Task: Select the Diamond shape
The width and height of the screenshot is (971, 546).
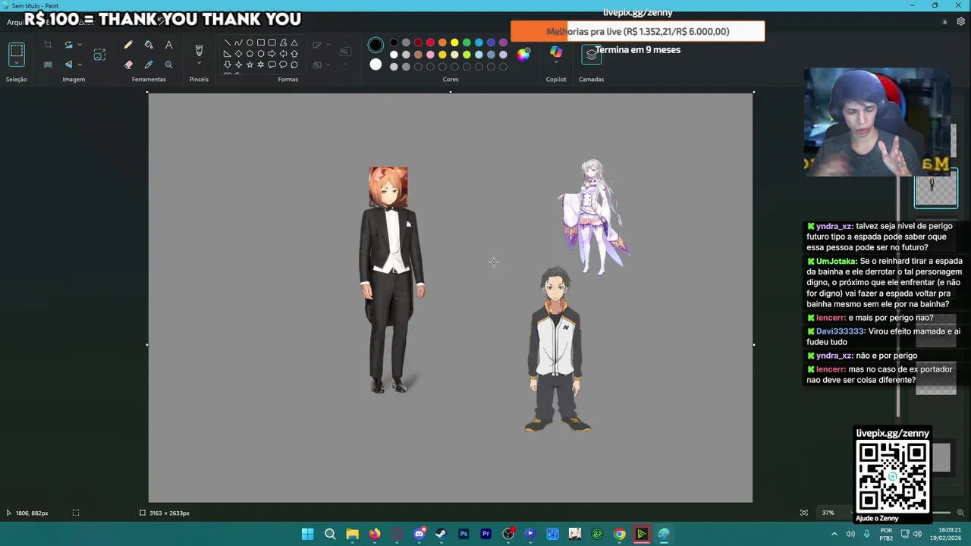Action: point(238,54)
